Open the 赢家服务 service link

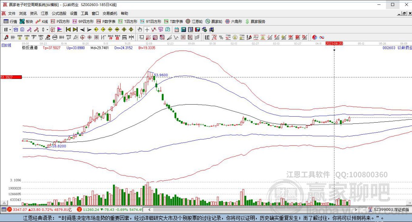tap(255, 22)
